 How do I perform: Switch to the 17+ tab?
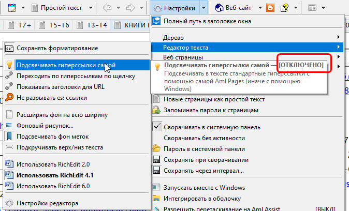19,25
